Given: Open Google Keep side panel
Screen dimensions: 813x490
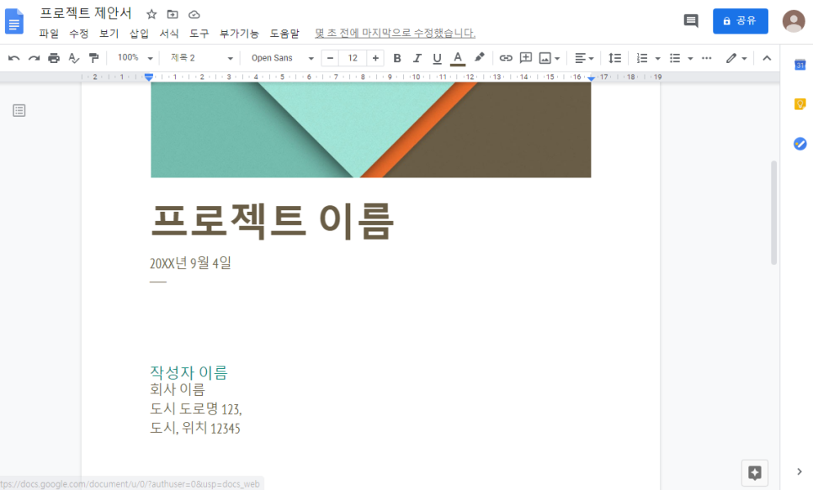Looking at the screenshot, I should [800, 104].
